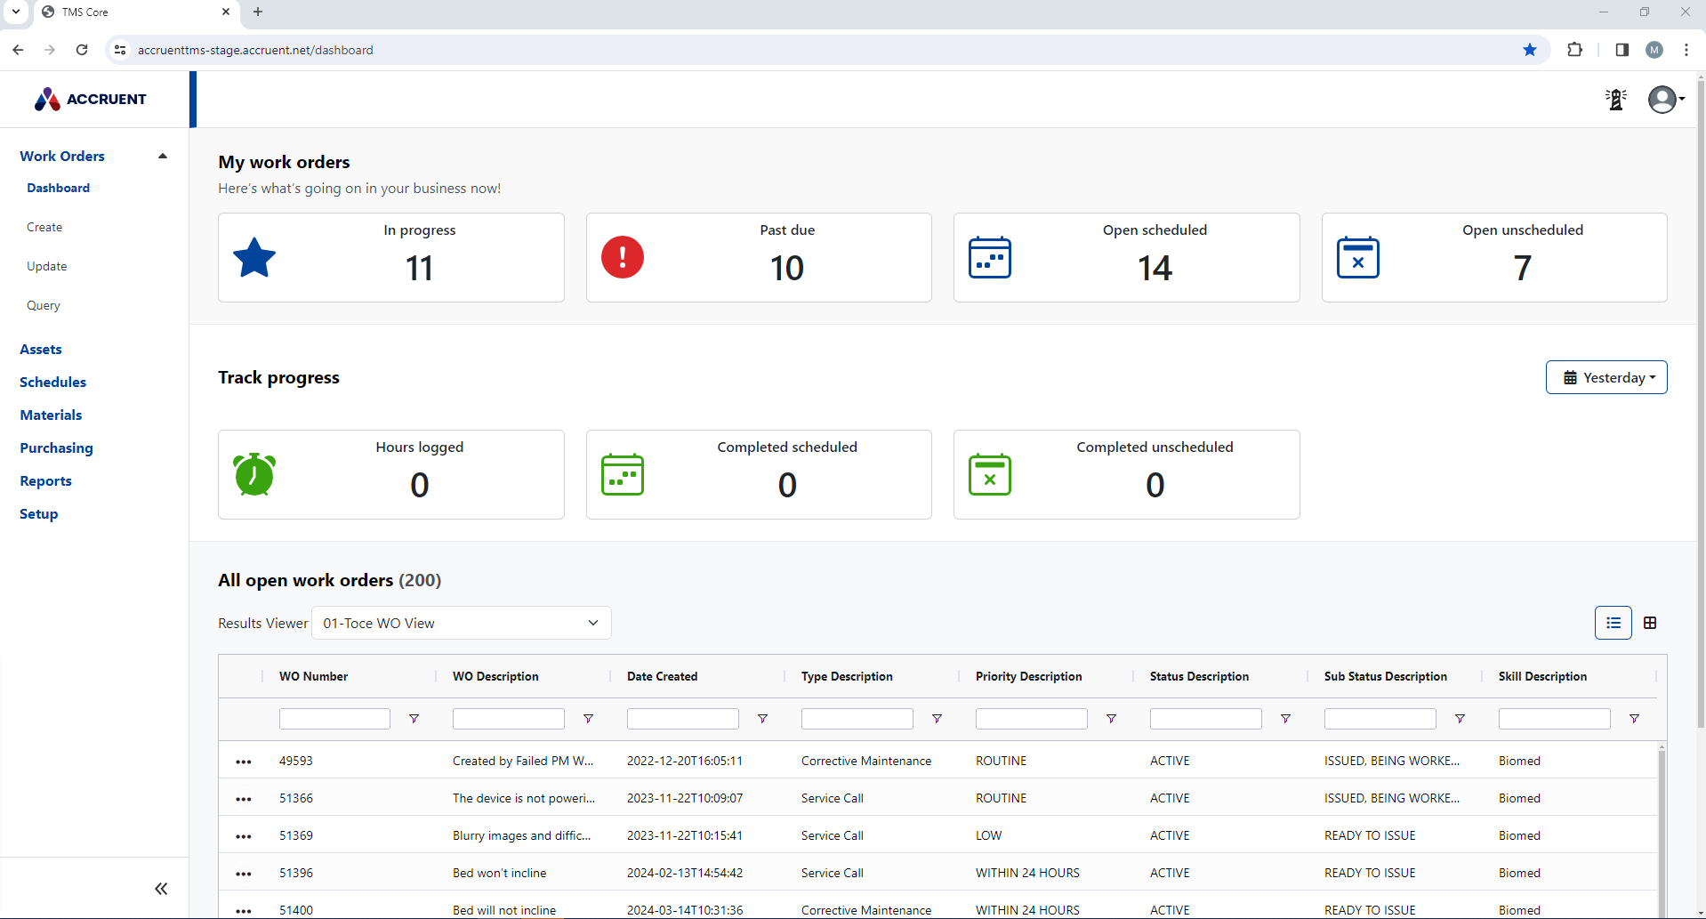This screenshot has width=1706, height=919.
Task: Click the Hours logged clock icon
Action: click(x=254, y=474)
